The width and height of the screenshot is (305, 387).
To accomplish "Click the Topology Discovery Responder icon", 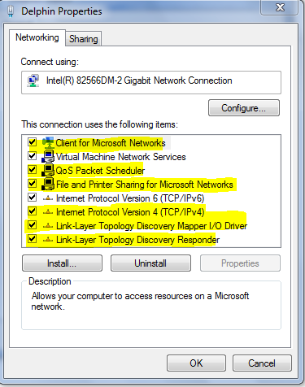I will 48,240.
